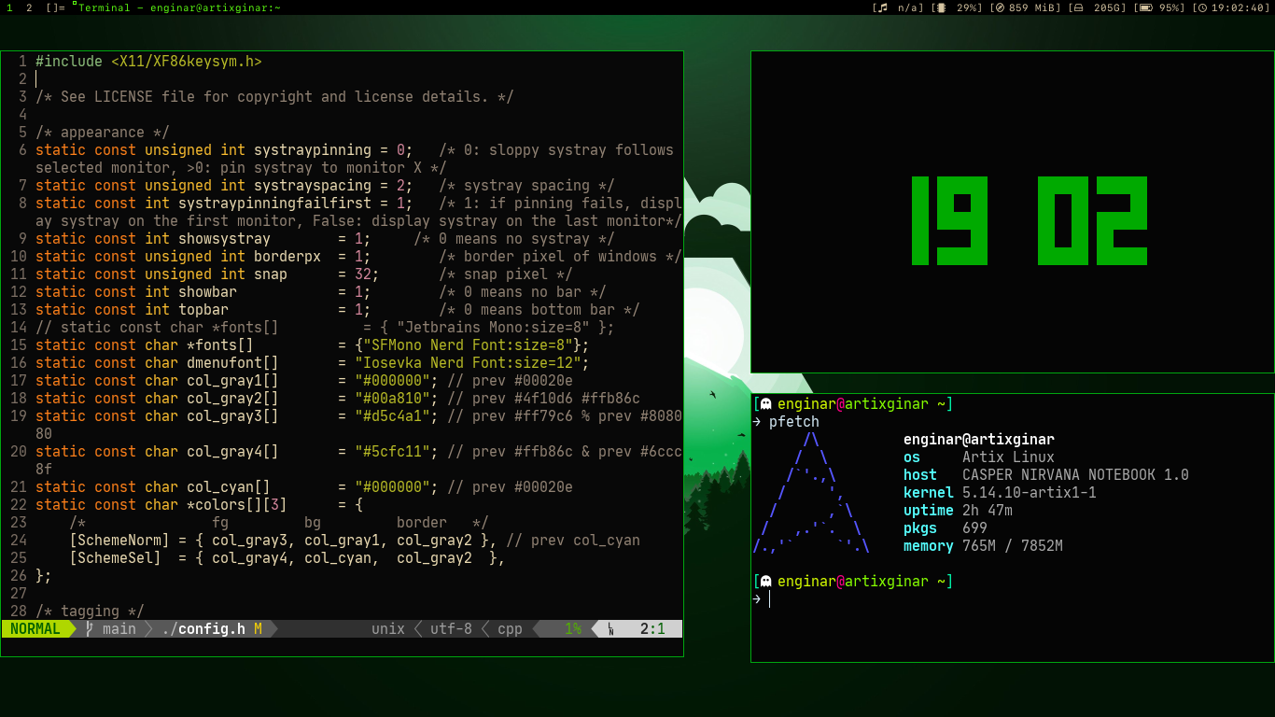
Task: Click the cpp filetype in statusline
Action: coord(510,629)
